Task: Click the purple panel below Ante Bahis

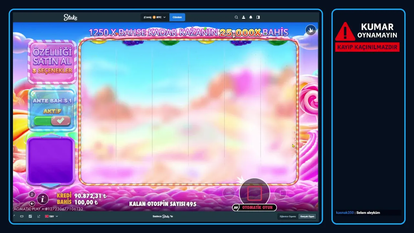Action: click(x=51, y=161)
